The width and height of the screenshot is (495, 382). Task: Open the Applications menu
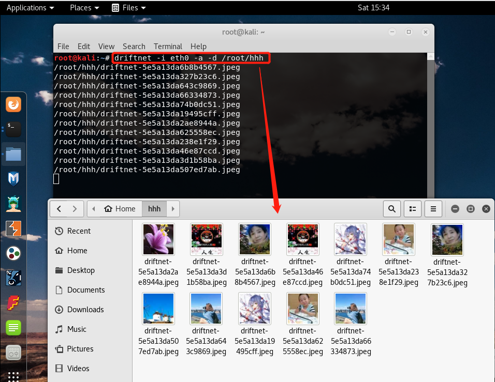coord(31,8)
